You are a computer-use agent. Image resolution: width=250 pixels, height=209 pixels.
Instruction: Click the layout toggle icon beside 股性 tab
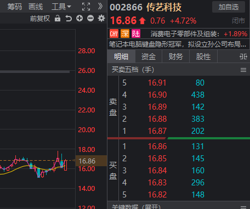[243, 57]
